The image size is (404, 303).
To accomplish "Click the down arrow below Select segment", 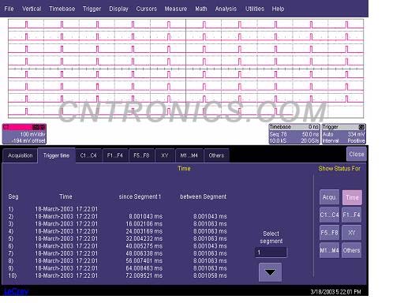I will 270,272.
